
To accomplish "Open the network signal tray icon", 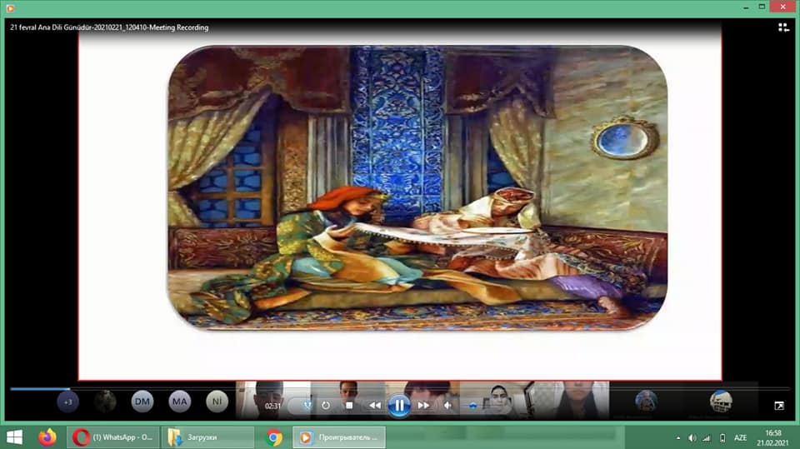I will [707, 438].
